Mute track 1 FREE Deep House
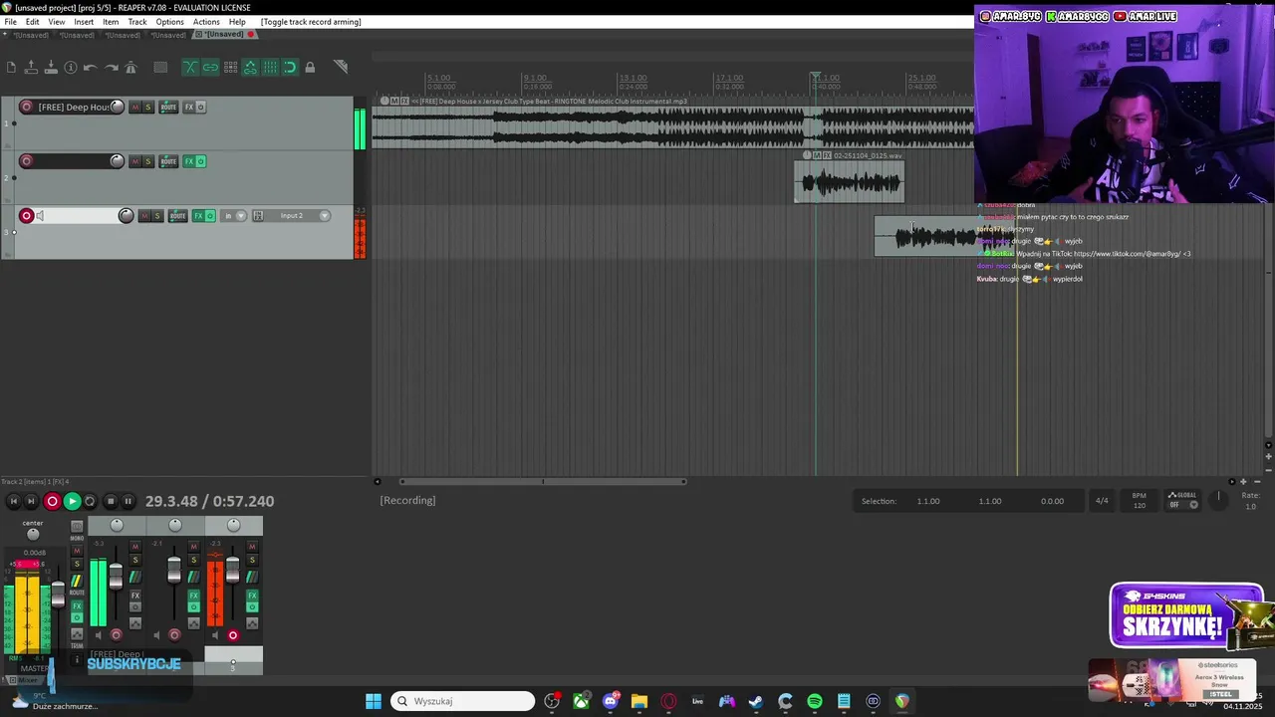 135,107
